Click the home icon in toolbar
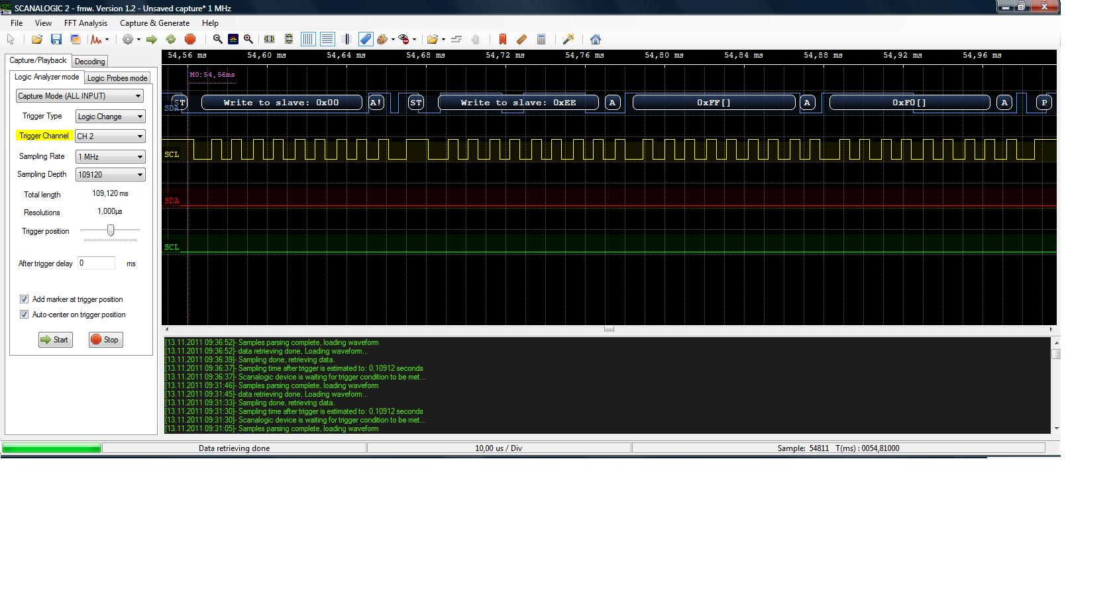Image resolution: width=1119 pixels, height=604 pixels. (x=595, y=40)
